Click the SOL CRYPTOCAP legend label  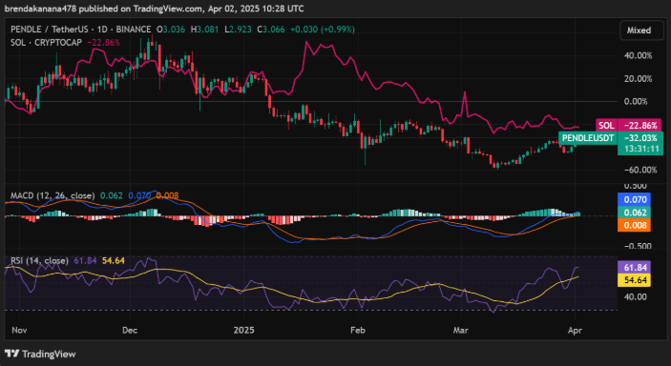point(46,42)
